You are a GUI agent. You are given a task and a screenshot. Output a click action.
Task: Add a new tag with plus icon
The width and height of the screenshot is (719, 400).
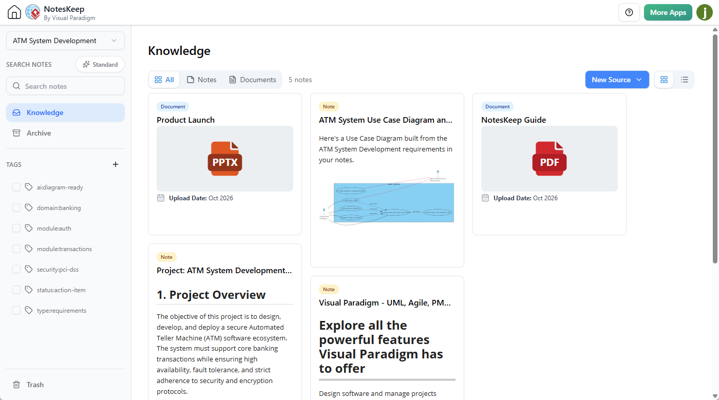tap(116, 164)
